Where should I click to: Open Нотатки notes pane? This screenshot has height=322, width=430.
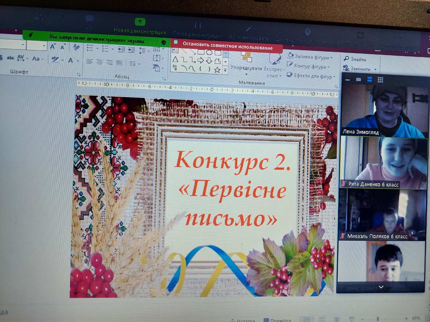(243, 320)
